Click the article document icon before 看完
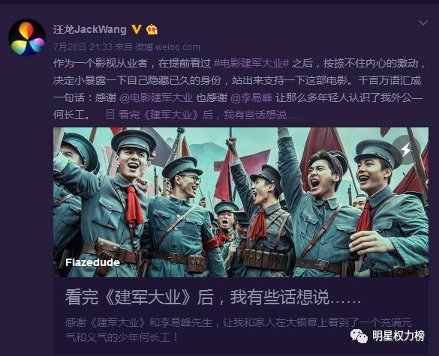Viewport: 439px width, 356px height. click(x=110, y=115)
